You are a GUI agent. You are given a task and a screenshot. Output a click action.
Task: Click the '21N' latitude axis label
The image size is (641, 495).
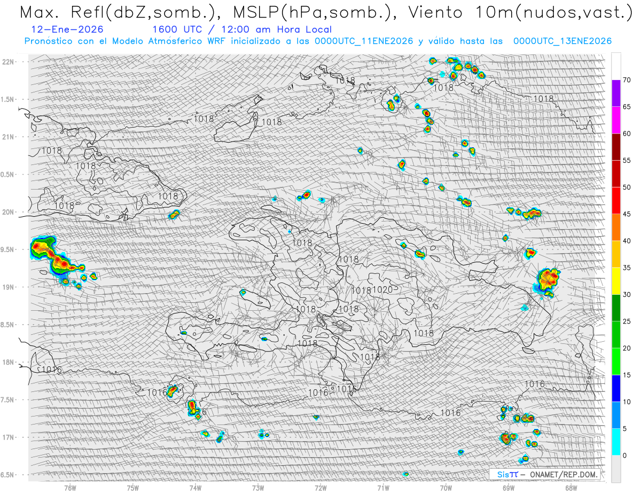[x=9, y=137]
